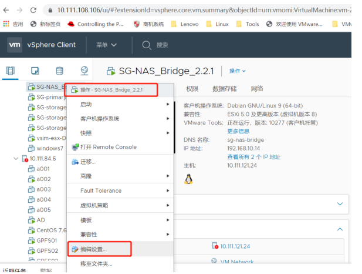Click the search magnifier icon
362x274 pixels.
click(146, 45)
